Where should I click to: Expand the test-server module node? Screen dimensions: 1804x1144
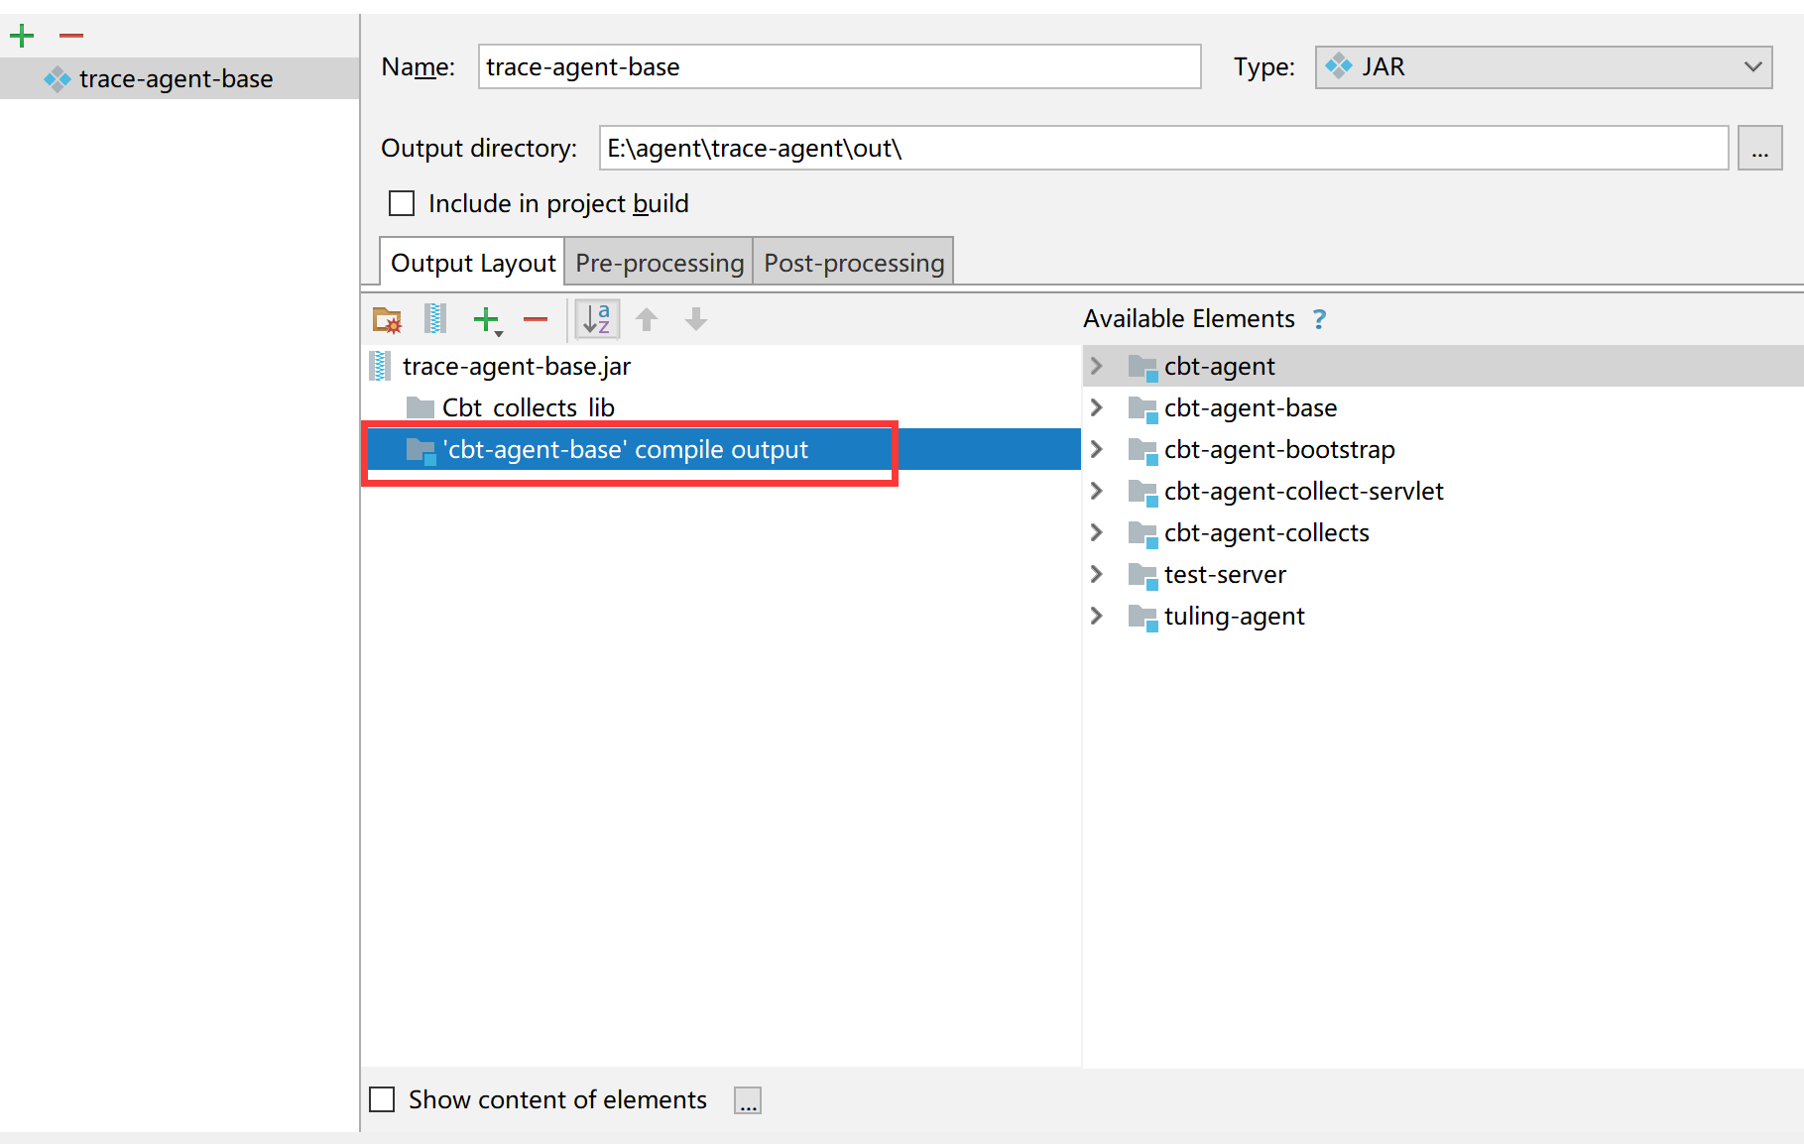(x=1096, y=574)
